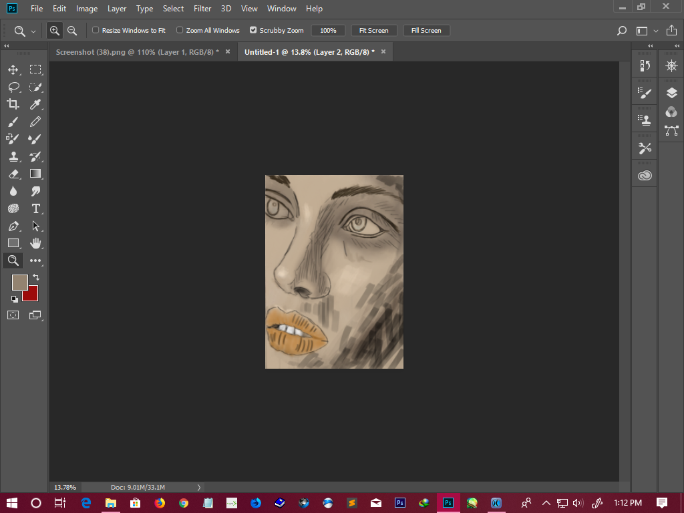This screenshot has height=513, width=684.
Task: Enable Resize Windows to Fit checkbox
Action: coord(96,30)
